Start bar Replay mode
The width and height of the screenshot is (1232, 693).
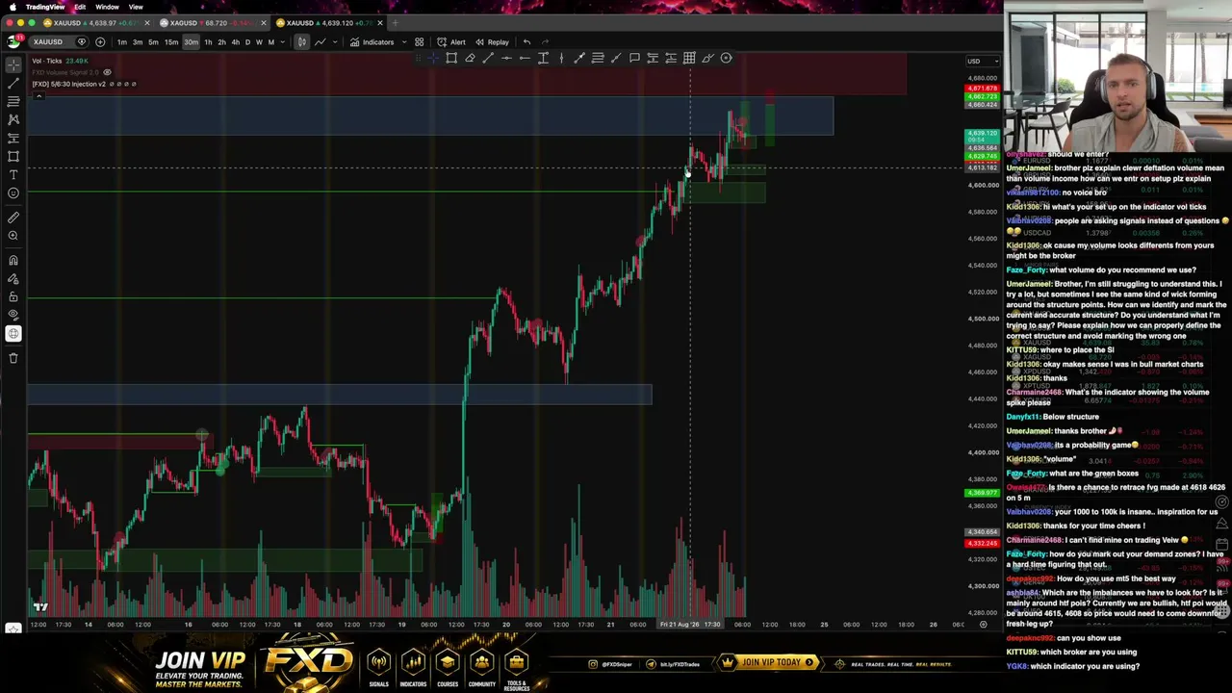[x=492, y=41]
